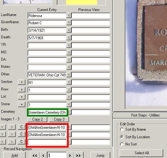The width and height of the screenshot is (167, 158).
Task: Increment Section with its plus button
Action: pyautogui.click(x=22, y=82)
